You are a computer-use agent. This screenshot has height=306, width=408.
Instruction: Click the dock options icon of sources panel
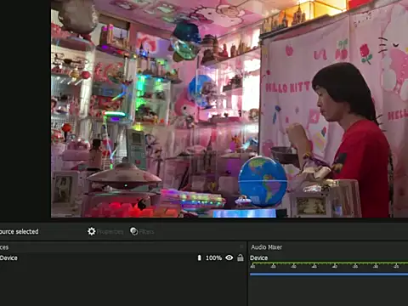tap(241, 247)
